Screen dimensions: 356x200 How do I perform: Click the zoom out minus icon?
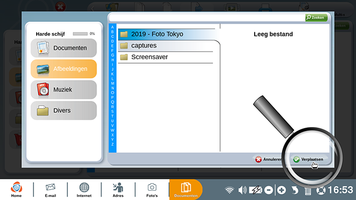(x=268, y=190)
